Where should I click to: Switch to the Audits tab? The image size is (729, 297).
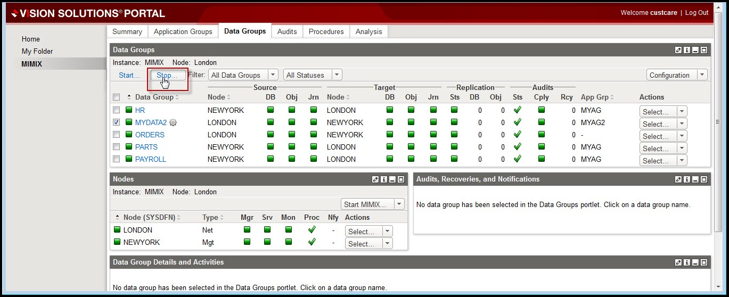pyautogui.click(x=287, y=31)
